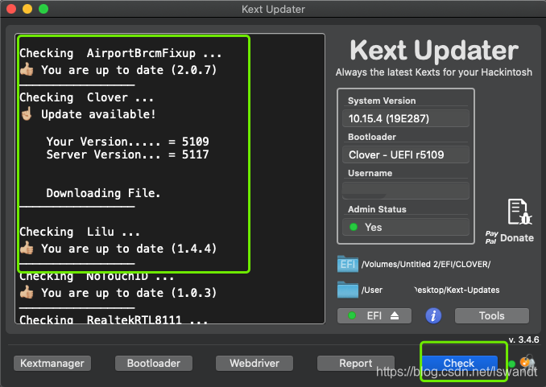Generate a Report

coord(355,363)
